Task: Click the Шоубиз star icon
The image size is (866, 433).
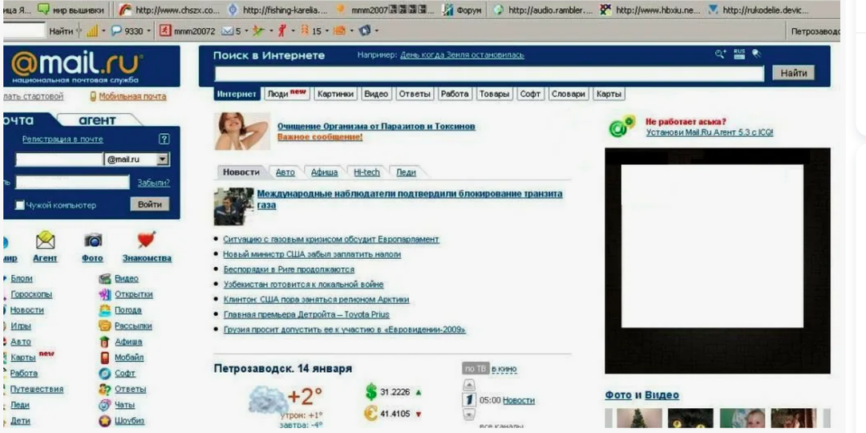Action: (x=105, y=421)
